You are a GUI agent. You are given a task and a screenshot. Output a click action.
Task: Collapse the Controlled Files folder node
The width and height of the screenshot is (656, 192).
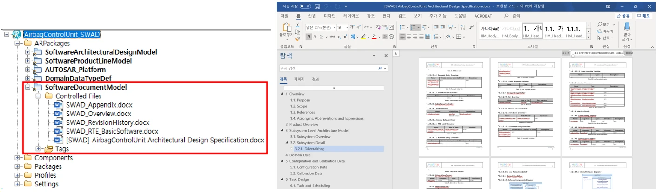tap(39, 96)
